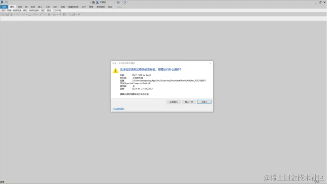Viewport: 327px width, 184px height.
Task: Switch to the 建筑 ribbon tab
Action: 12,7
